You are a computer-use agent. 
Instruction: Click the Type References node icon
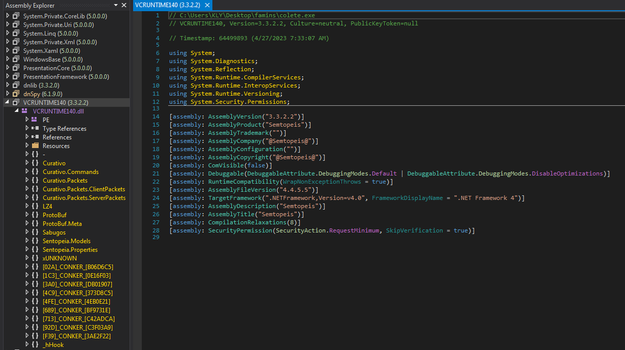[35, 128]
